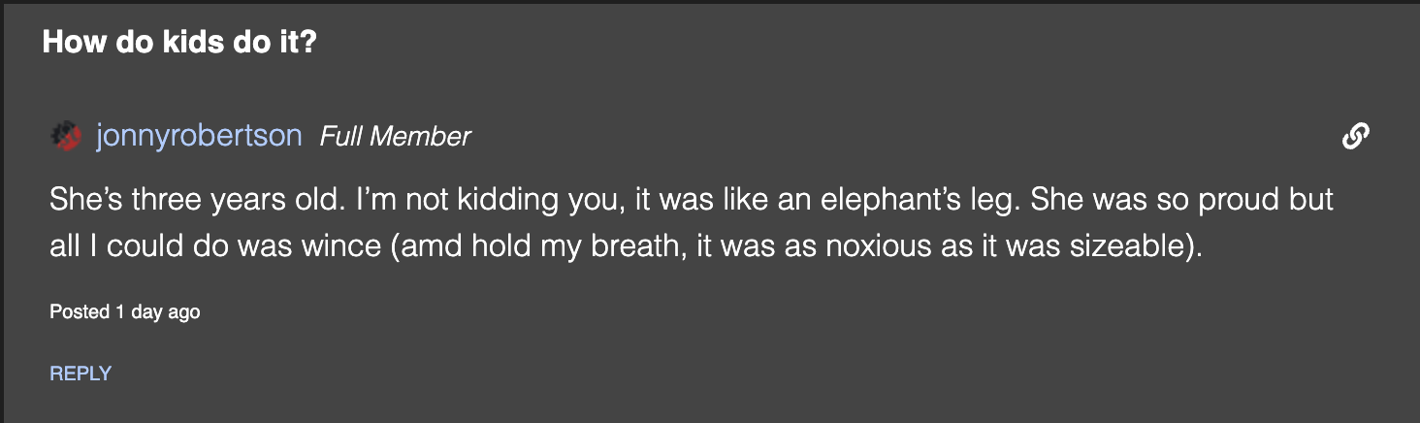Screen dimensions: 1420x423
Task: Click the "Posted 1 day ago" timestamp
Action: [x=124, y=312]
